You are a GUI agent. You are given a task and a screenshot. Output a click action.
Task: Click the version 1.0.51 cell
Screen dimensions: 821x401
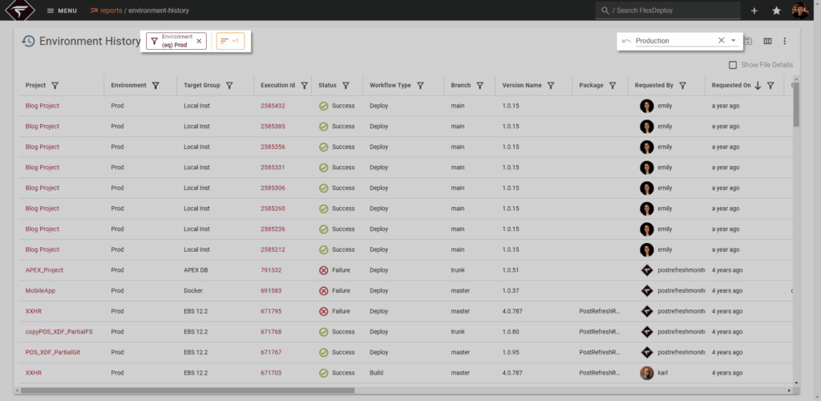click(x=510, y=270)
